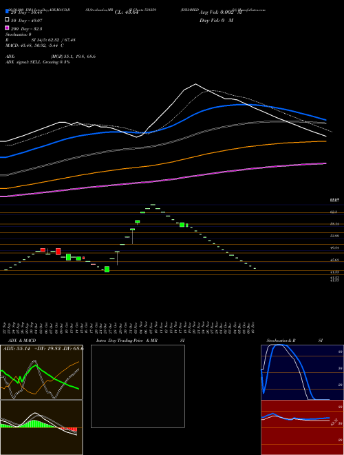The width and height of the screenshot is (344, 455).
Task: Click the 'Avg Vol: 0.002 M' reading
Action: tap(220, 12)
